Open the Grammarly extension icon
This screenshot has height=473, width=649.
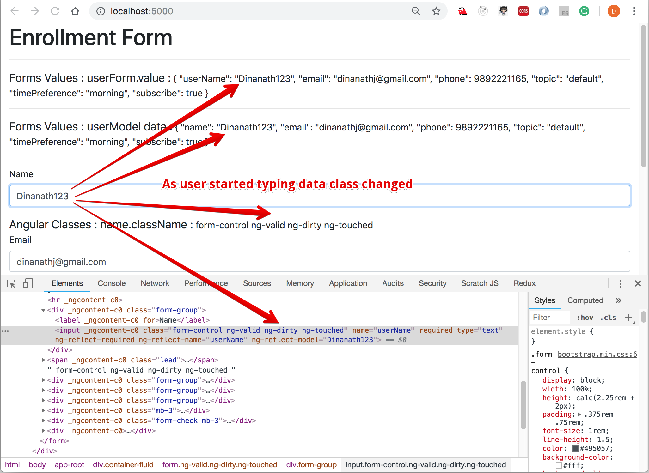tap(584, 11)
